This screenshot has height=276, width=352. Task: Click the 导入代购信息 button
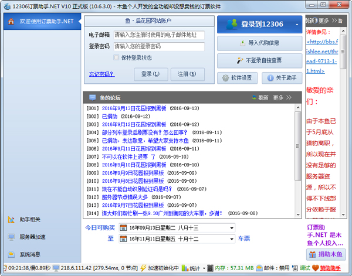(x=260, y=43)
